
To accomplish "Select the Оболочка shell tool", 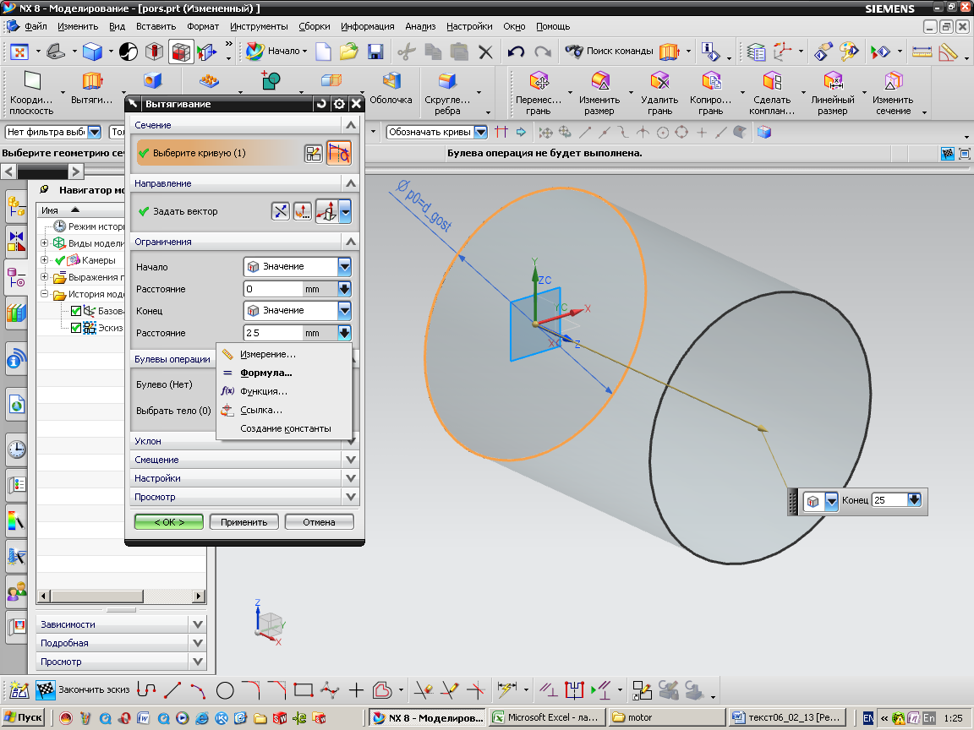I will [391, 88].
